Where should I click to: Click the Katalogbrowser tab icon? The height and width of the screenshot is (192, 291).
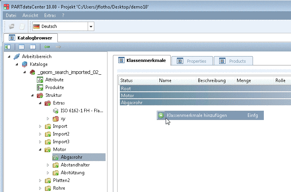(12, 38)
